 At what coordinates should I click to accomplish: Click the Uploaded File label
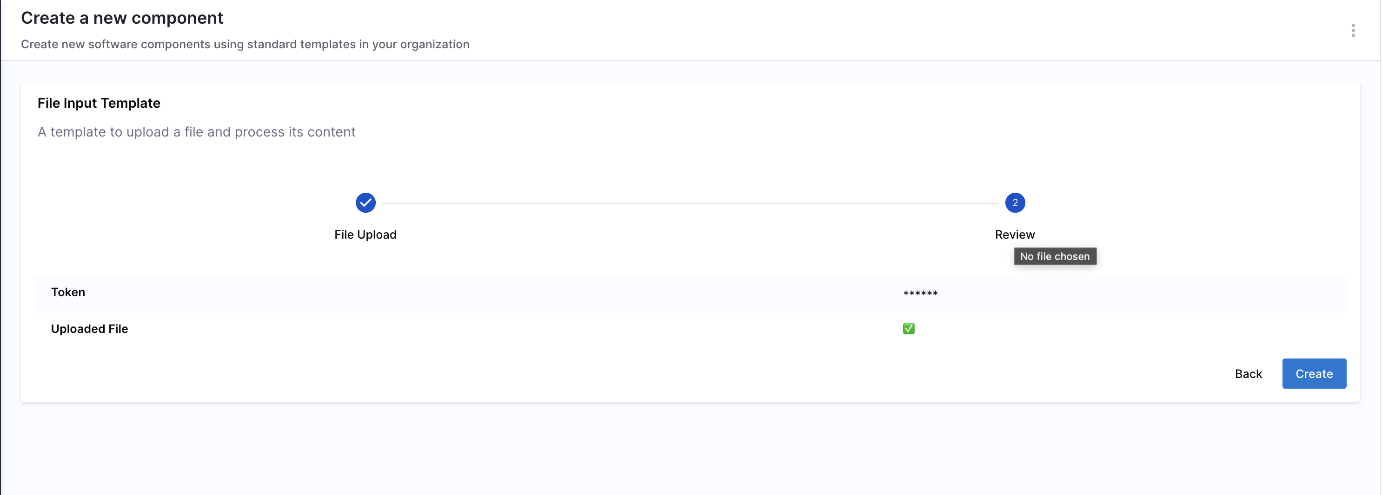click(x=90, y=329)
